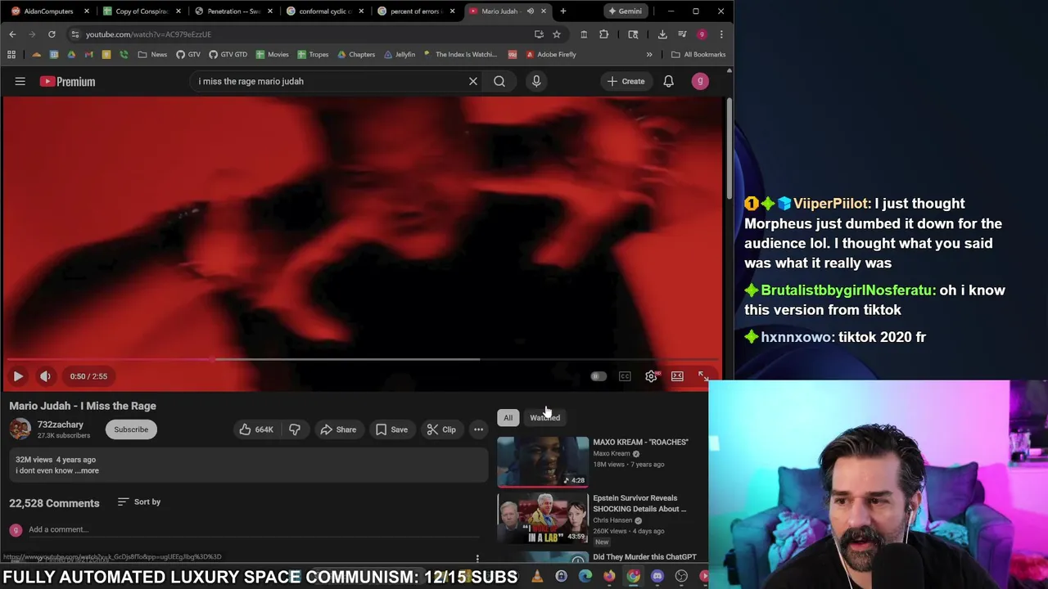
Task: Toggle the autoplay switch in the player
Action: [599, 376]
